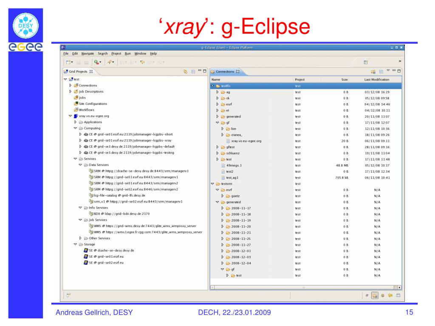The image size is (435, 326).
Task: Open the Connections view menu triangle
Action: 388,70
